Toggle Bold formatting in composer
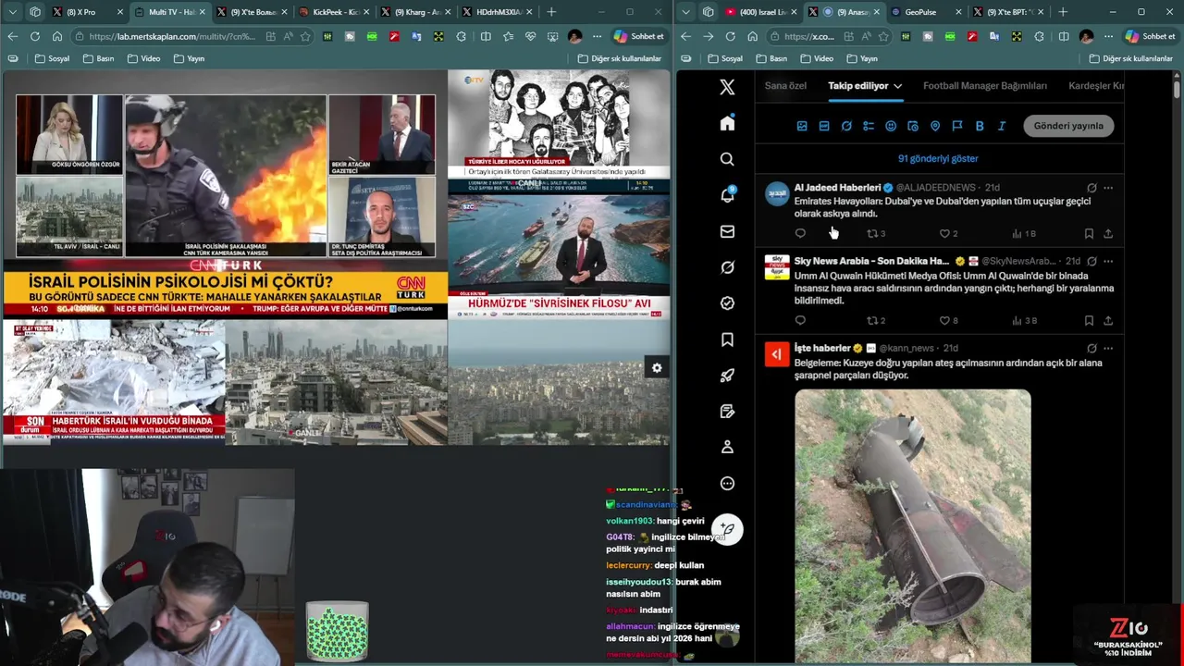The width and height of the screenshot is (1184, 666). [x=980, y=126]
